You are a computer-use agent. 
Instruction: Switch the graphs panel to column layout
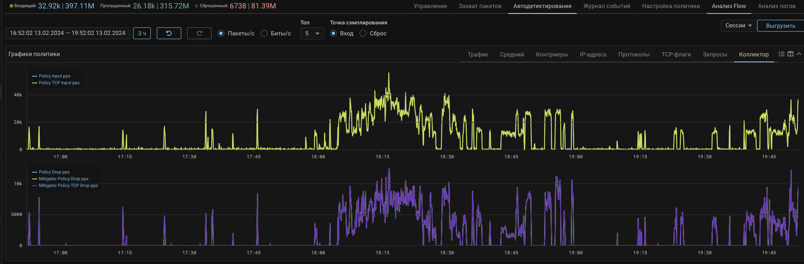pyautogui.click(x=790, y=54)
